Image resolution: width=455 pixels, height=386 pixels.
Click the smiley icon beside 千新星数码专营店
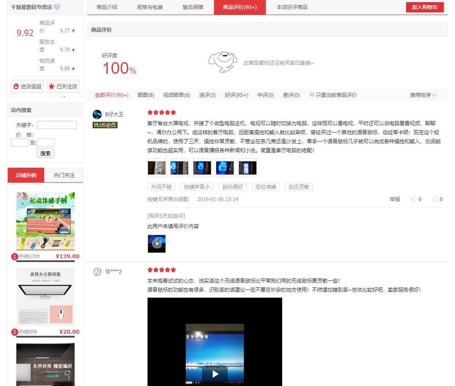(57, 7)
